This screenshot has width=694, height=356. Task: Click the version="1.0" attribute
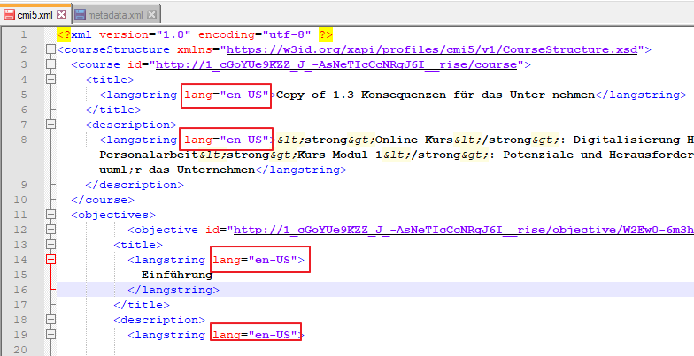coord(145,34)
